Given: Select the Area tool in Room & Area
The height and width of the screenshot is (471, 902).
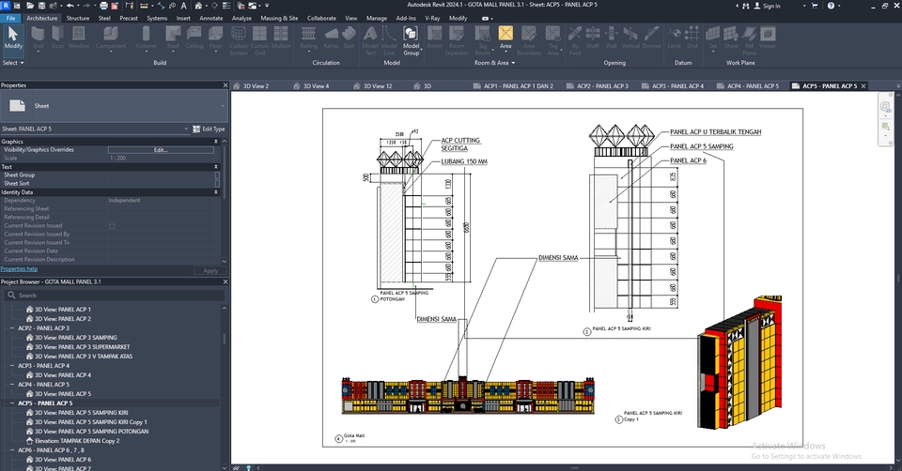Looking at the screenshot, I should click(505, 38).
